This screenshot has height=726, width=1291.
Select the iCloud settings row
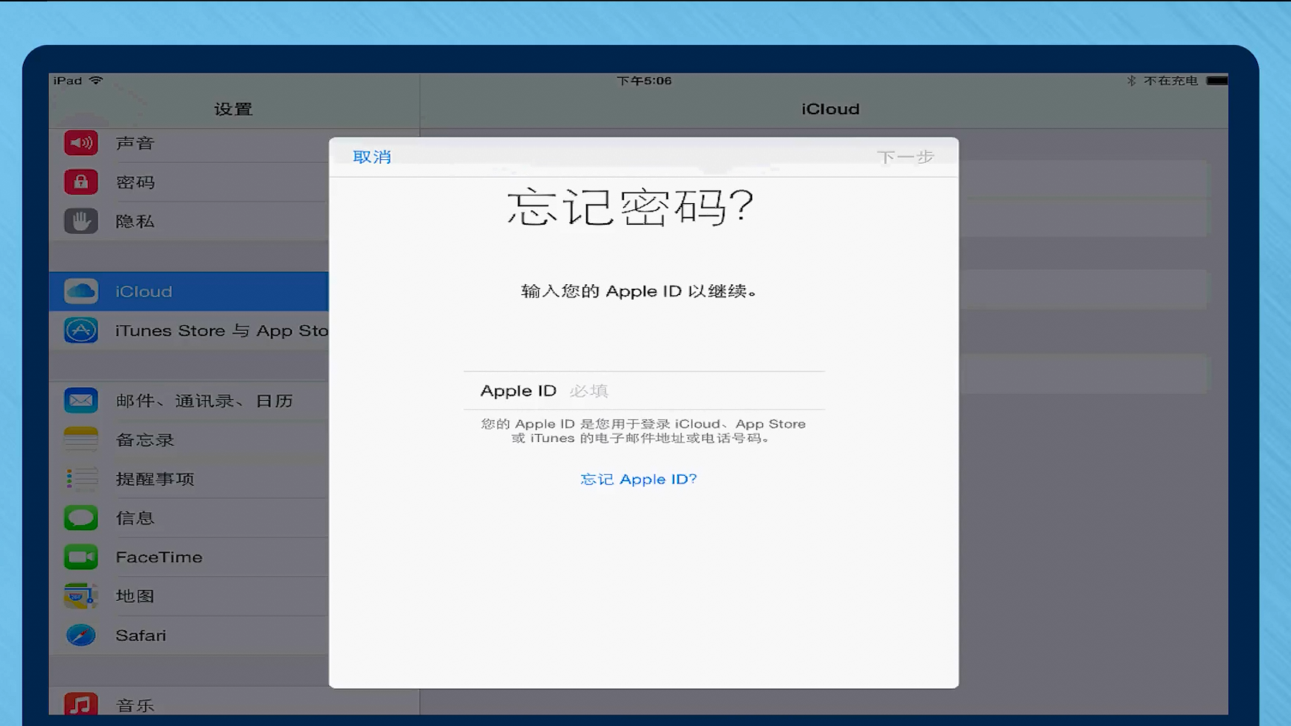[189, 291]
